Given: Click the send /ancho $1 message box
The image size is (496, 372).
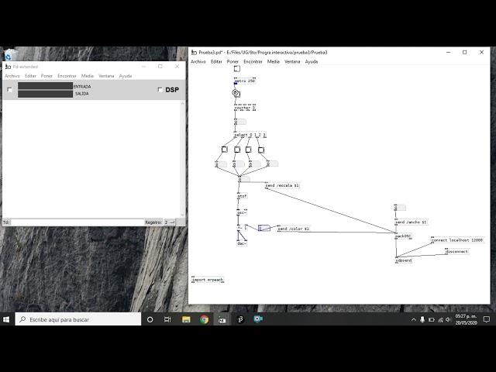Looking at the screenshot, I should (x=411, y=222).
